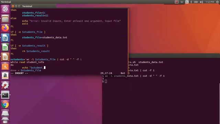Open the battery indicator menu

tap(196, 2)
